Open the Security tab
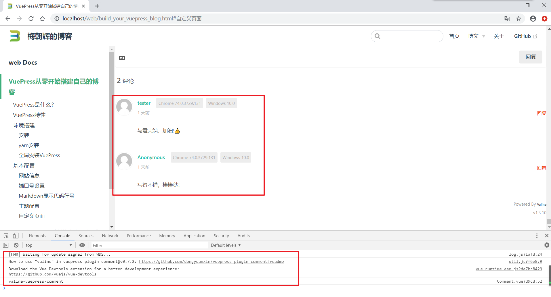This screenshot has height=297, width=551. (221, 236)
